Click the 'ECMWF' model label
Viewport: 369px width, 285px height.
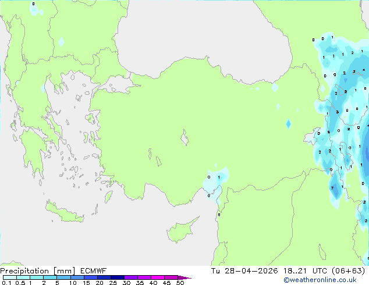tap(93, 271)
